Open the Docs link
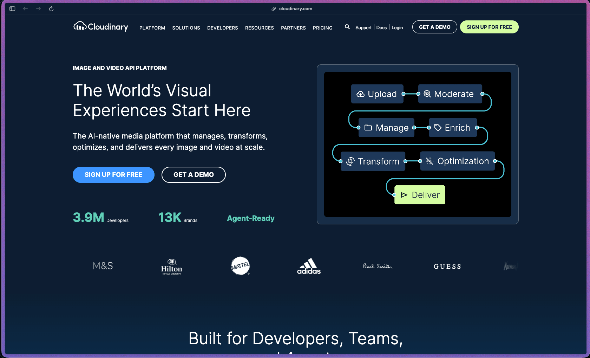This screenshot has height=358, width=590. (381, 27)
